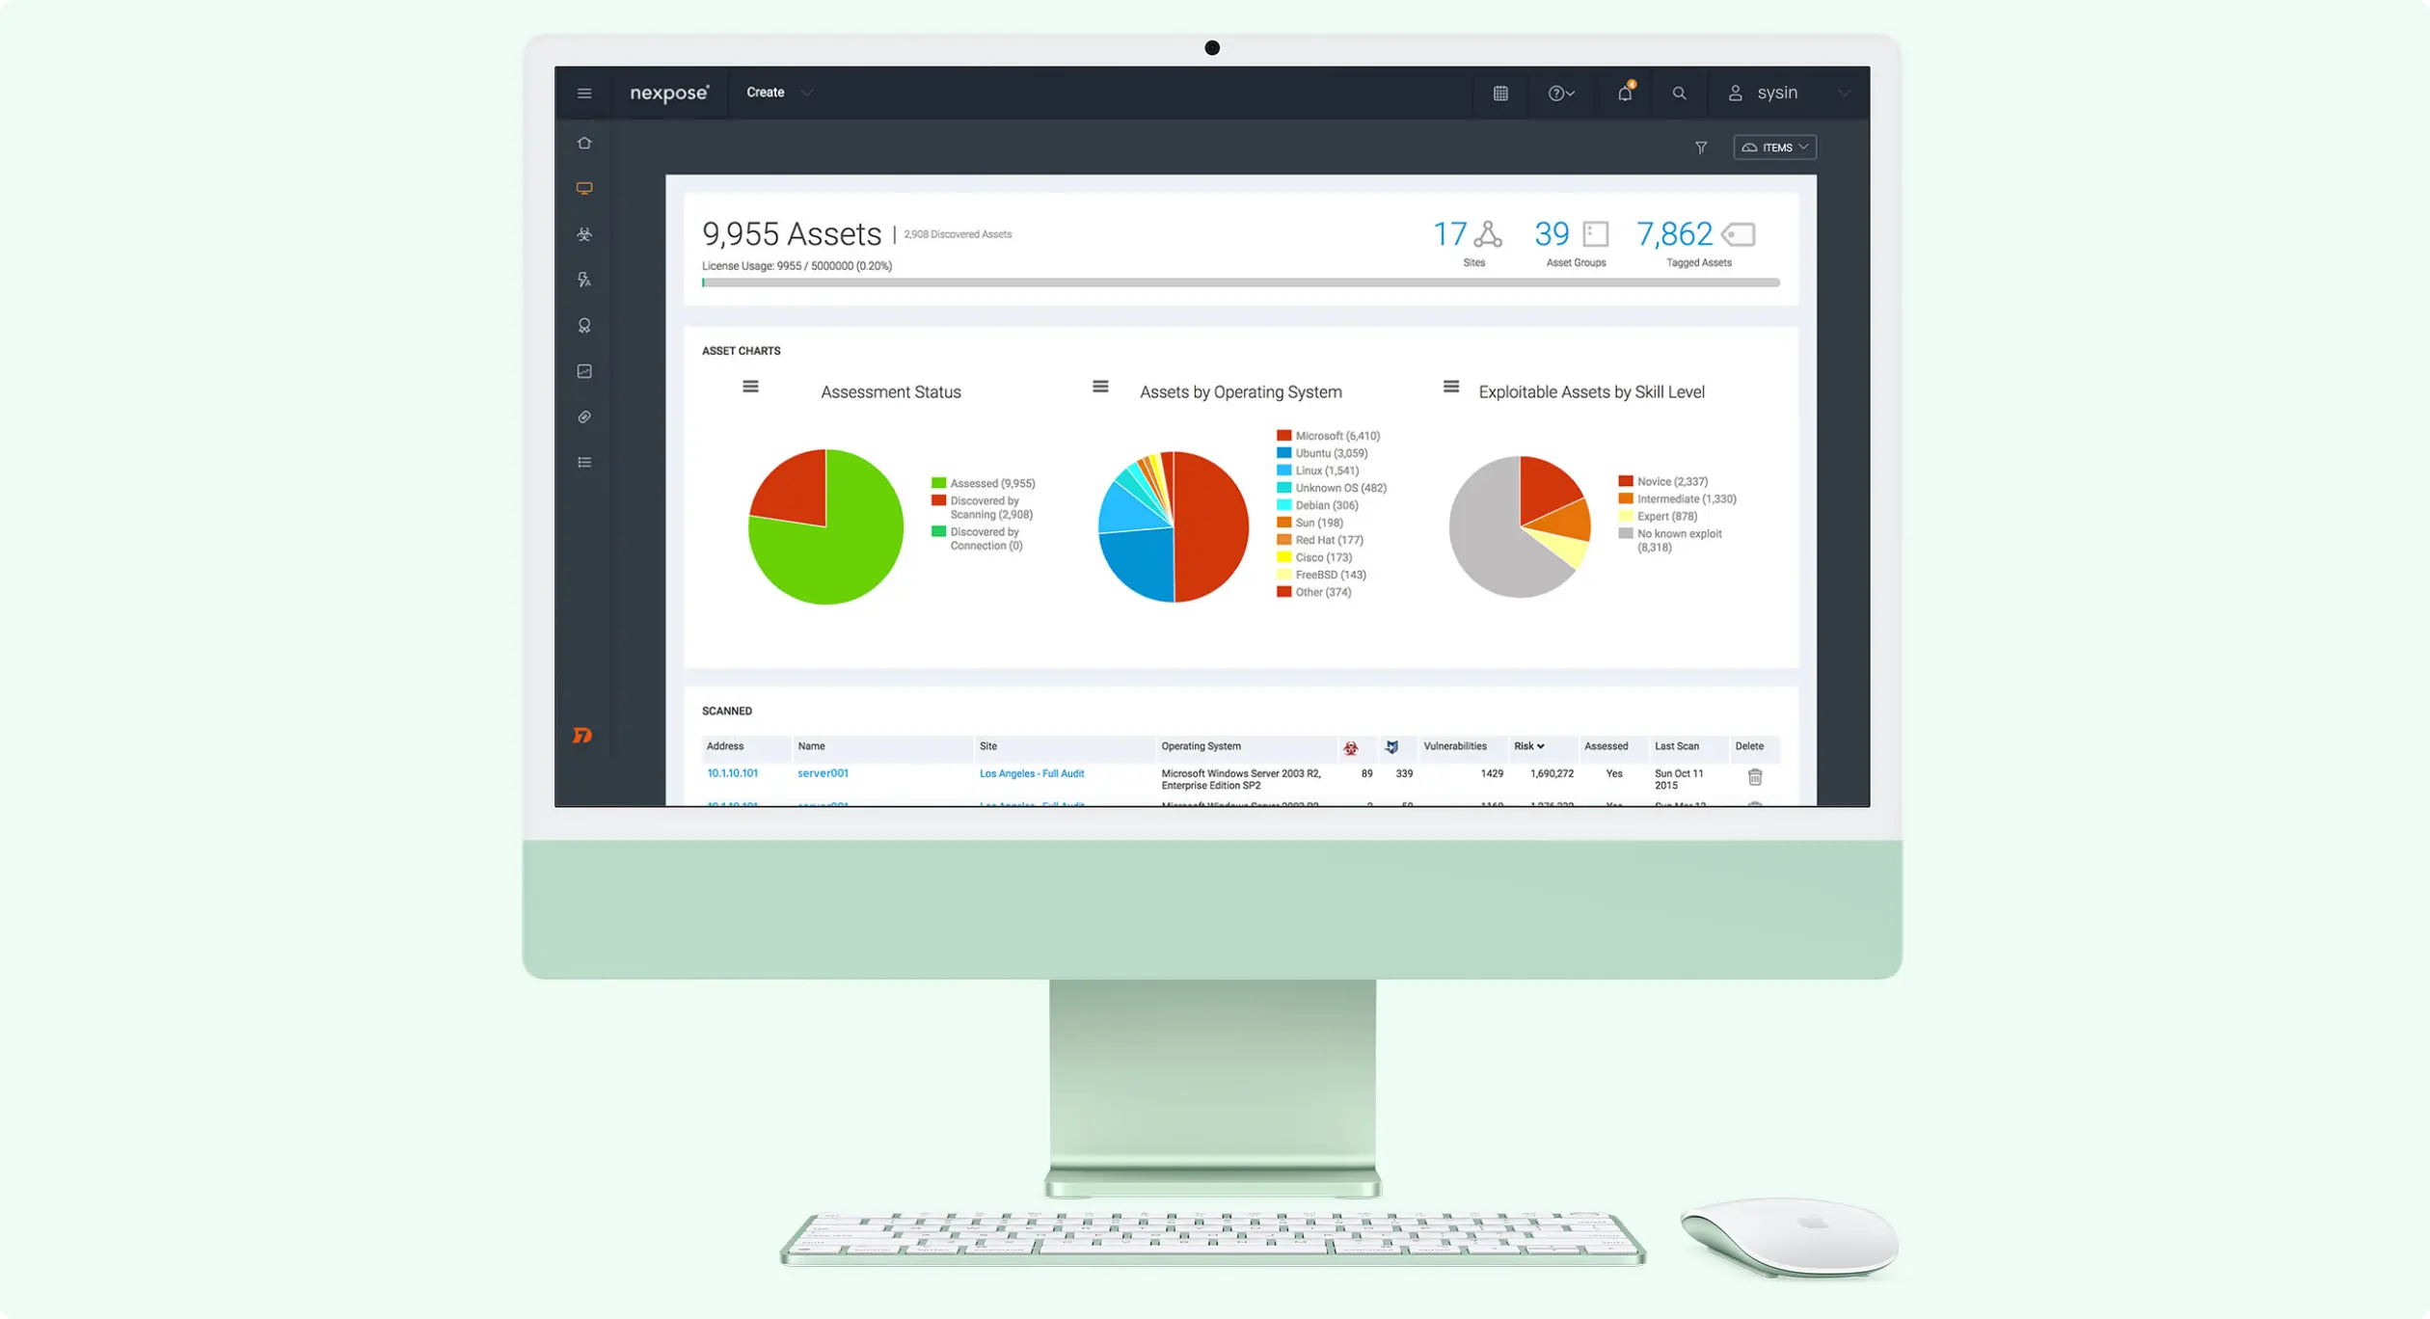
Task: Click the menu icon on Exploitable Assets chart
Action: tap(1449, 389)
